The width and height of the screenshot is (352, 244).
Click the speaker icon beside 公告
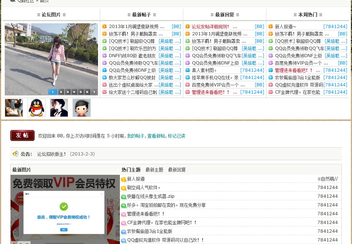click(15, 154)
